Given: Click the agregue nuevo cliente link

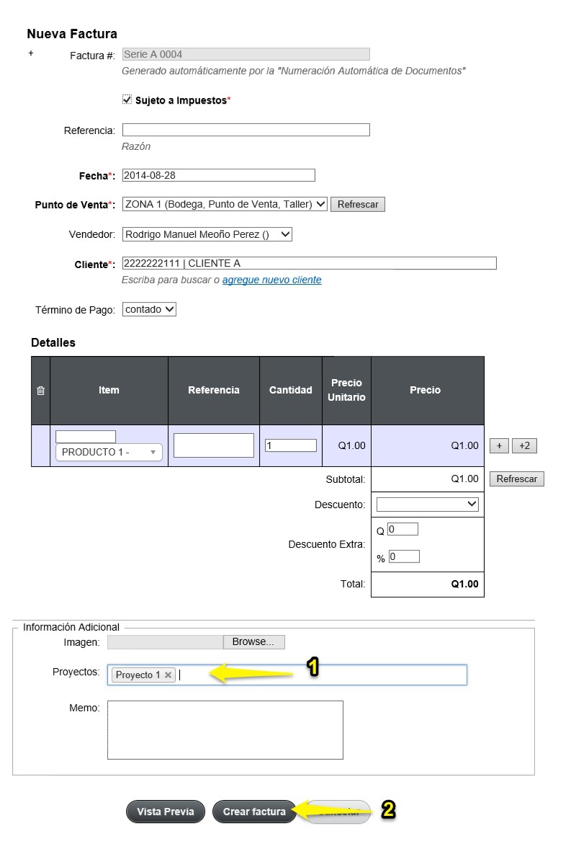Looking at the screenshot, I should 271,280.
